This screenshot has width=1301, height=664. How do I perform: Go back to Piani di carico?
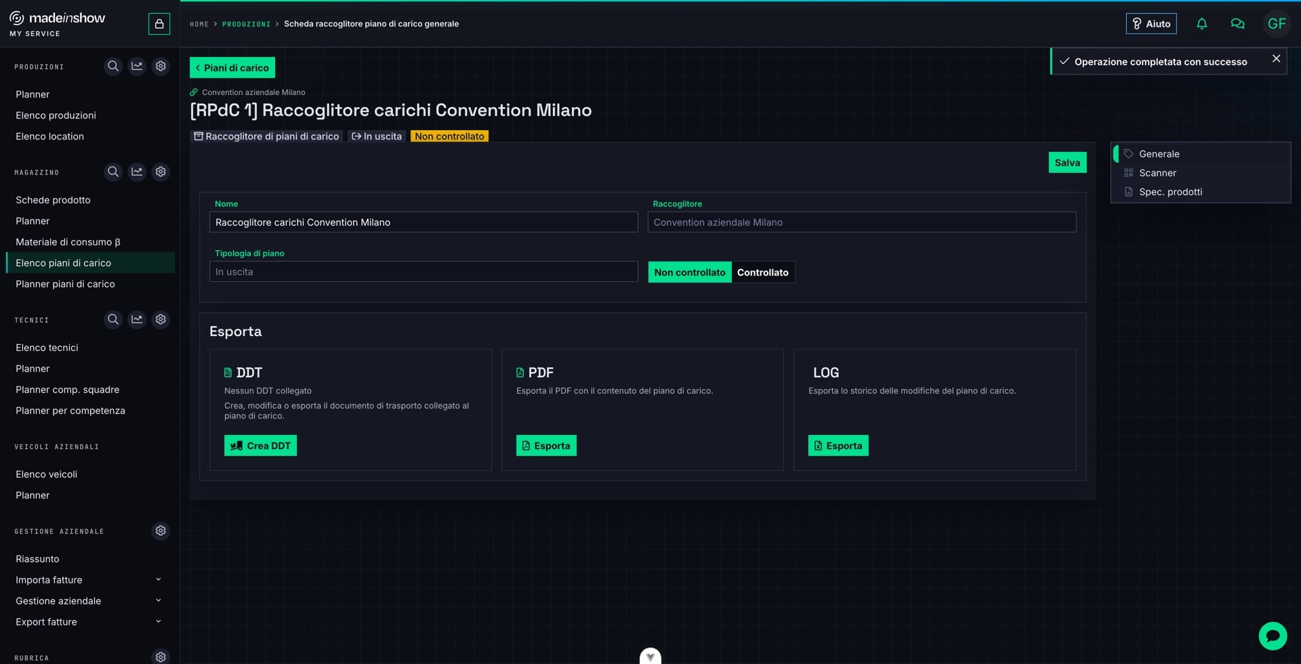(232, 68)
